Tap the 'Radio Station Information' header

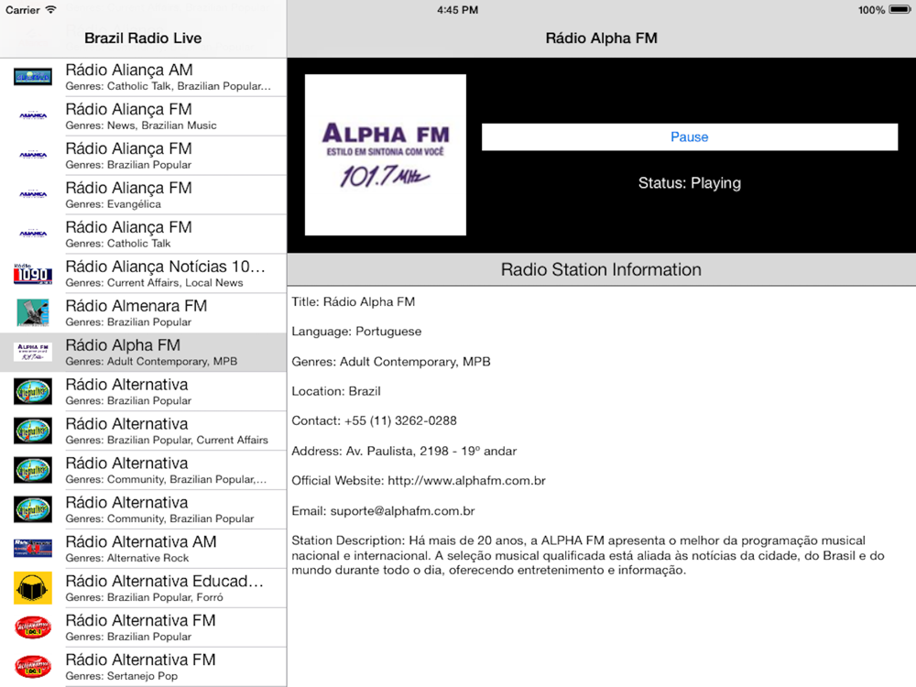tap(601, 269)
